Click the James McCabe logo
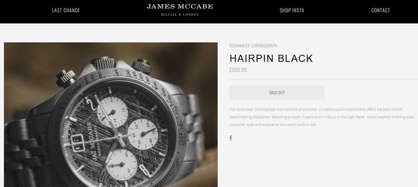 point(180,10)
